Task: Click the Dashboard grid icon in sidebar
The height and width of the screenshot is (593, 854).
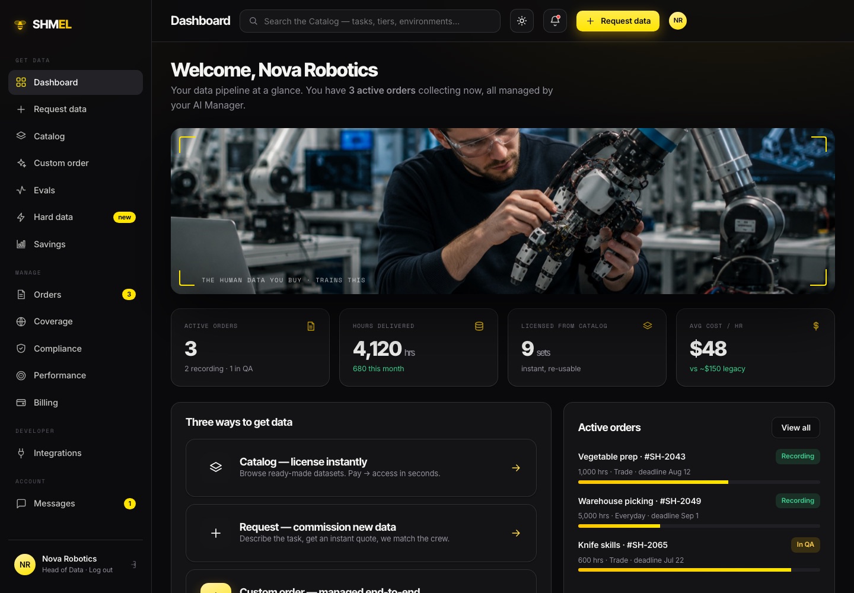Action: click(21, 82)
